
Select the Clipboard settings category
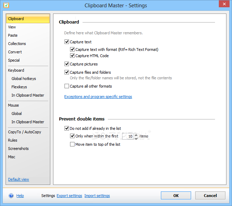pos(28,19)
